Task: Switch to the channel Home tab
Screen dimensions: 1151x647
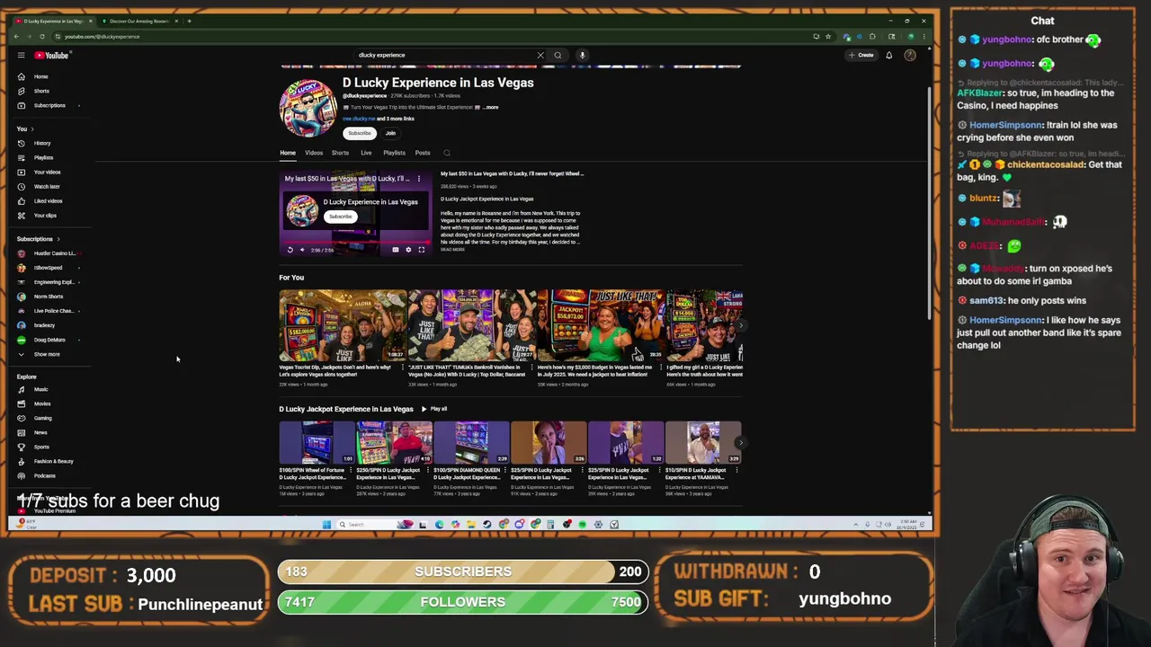Action: pos(288,153)
